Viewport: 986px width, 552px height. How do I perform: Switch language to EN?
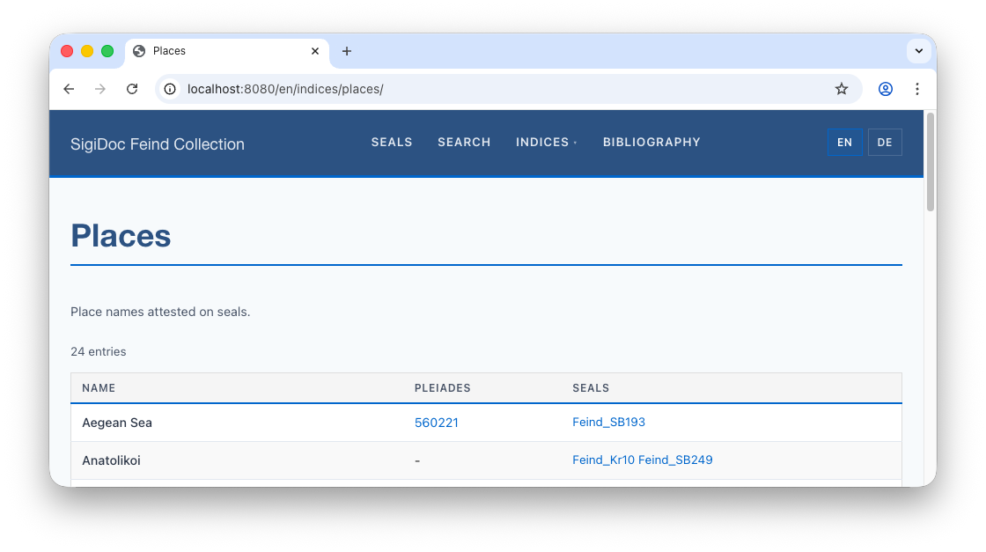[844, 143]
